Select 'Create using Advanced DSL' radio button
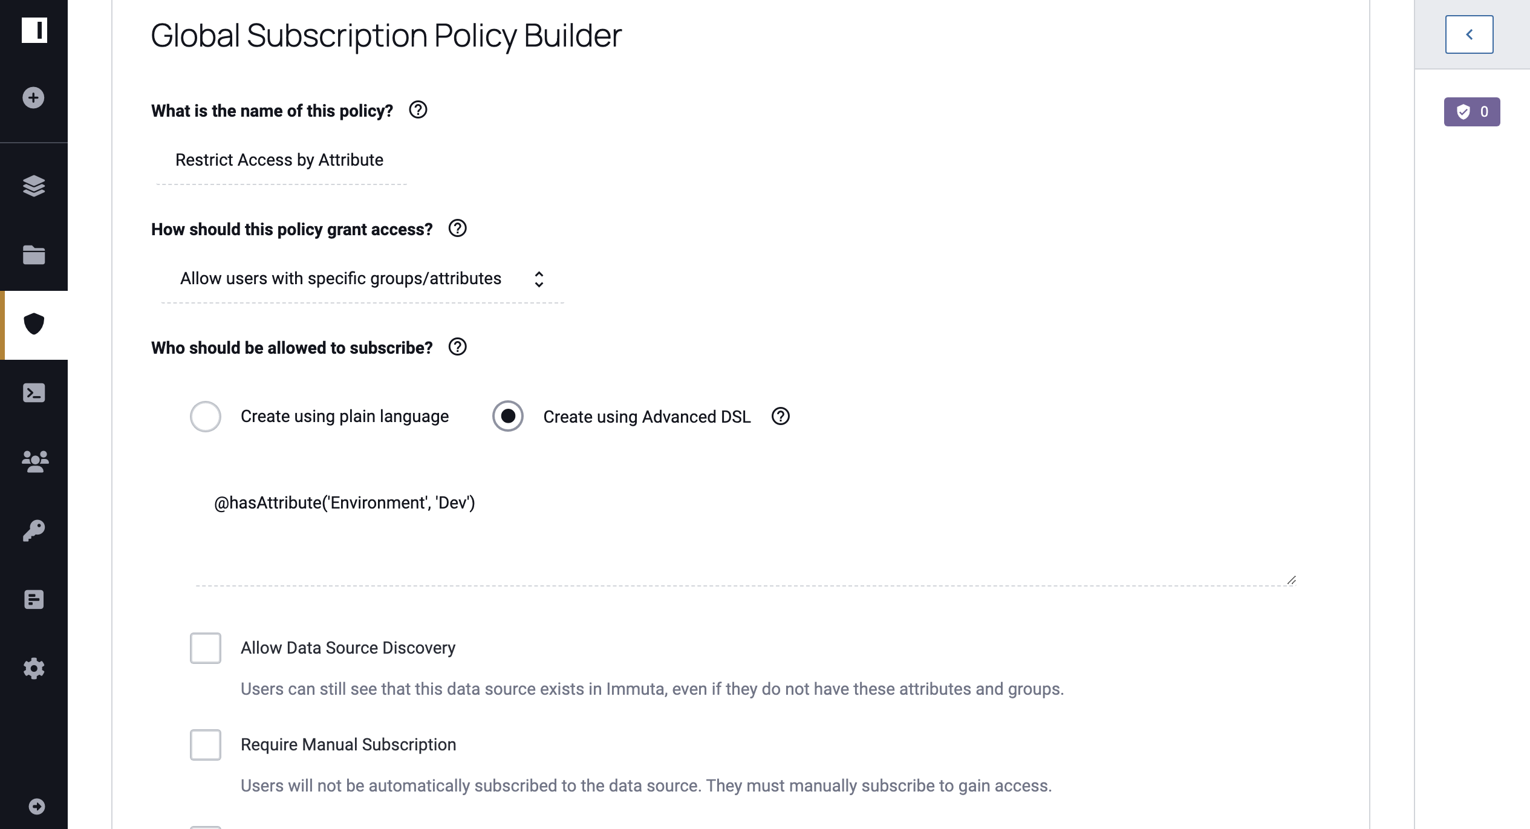The height and width of the screenshot is (829, 1530). point(507,415)
